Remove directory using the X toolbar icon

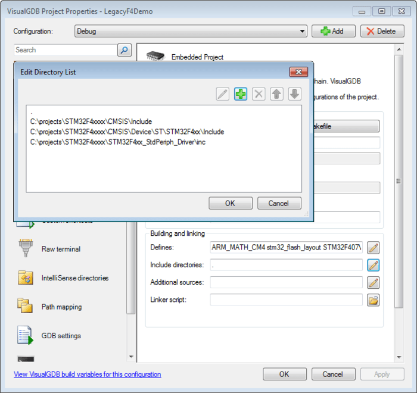tap(259, 94)
